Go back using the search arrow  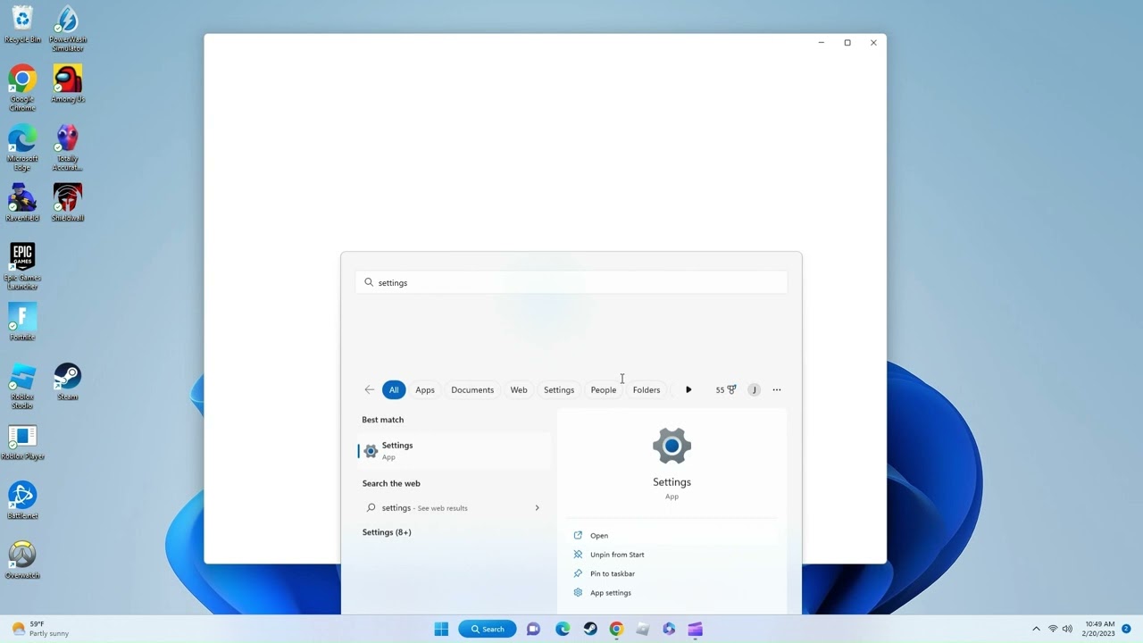pyautogui.click(x=369, y=389)
